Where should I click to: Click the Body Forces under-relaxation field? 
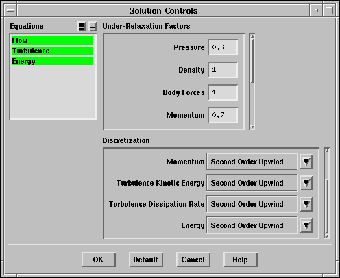pos(223,92)
